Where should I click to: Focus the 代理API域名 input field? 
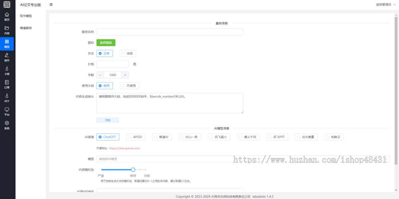coord(170,190)
